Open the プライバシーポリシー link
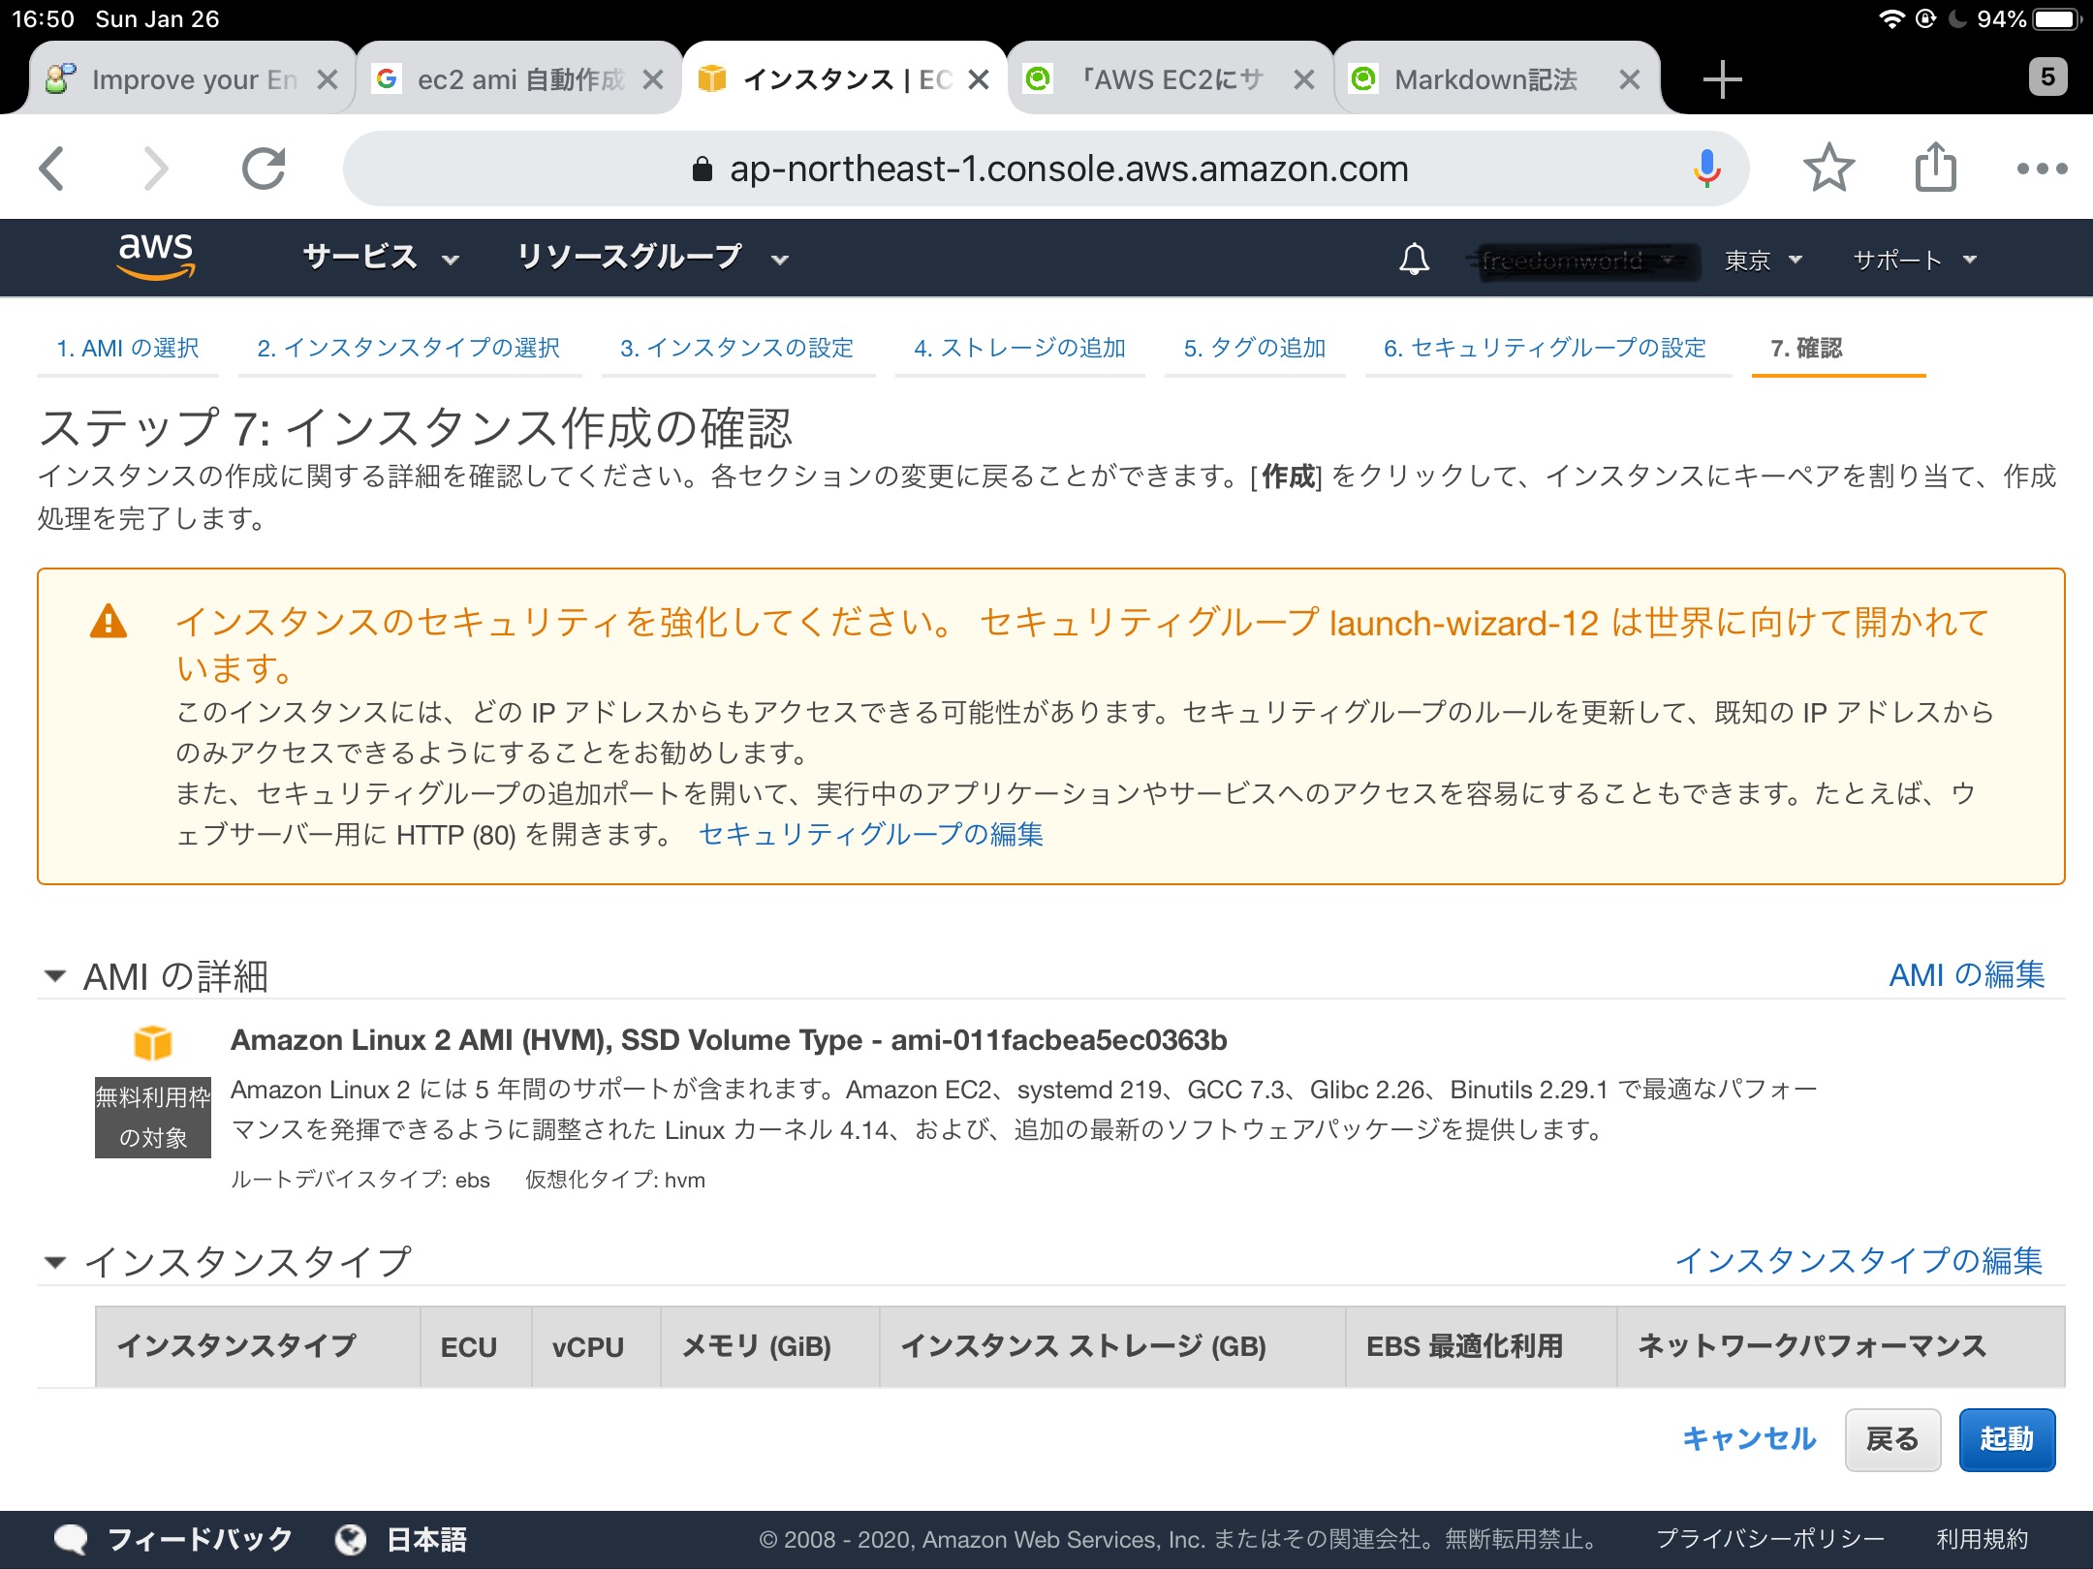The width and height of the screenshot is (2093, 1569). 1769,1539
